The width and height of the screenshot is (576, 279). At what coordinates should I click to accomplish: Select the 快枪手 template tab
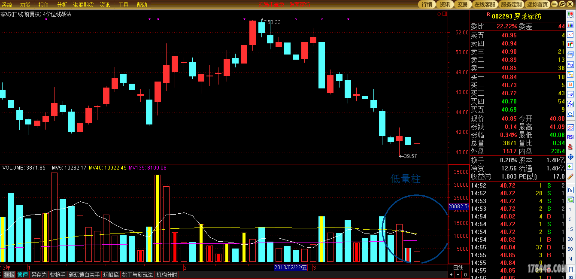[x=58, y=275]
